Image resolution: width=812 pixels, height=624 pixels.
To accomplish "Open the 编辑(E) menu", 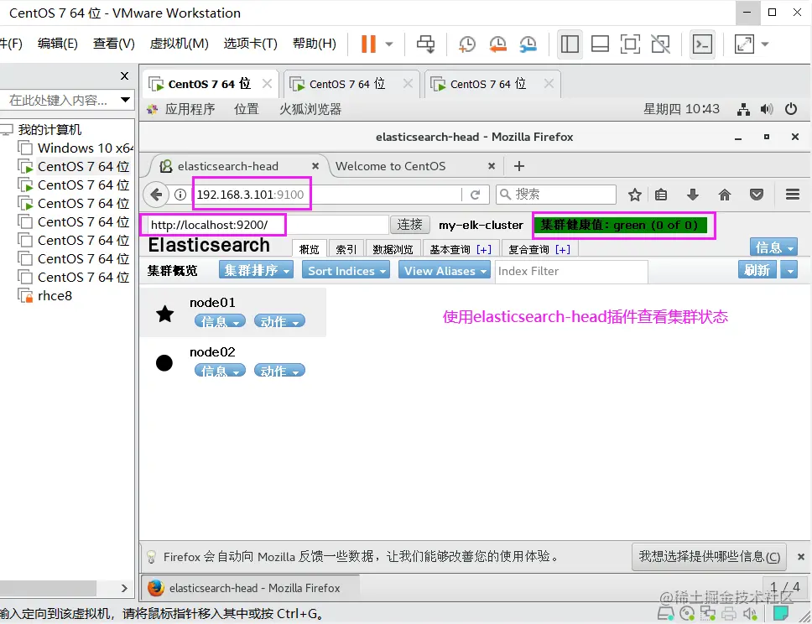I will 58,44.
